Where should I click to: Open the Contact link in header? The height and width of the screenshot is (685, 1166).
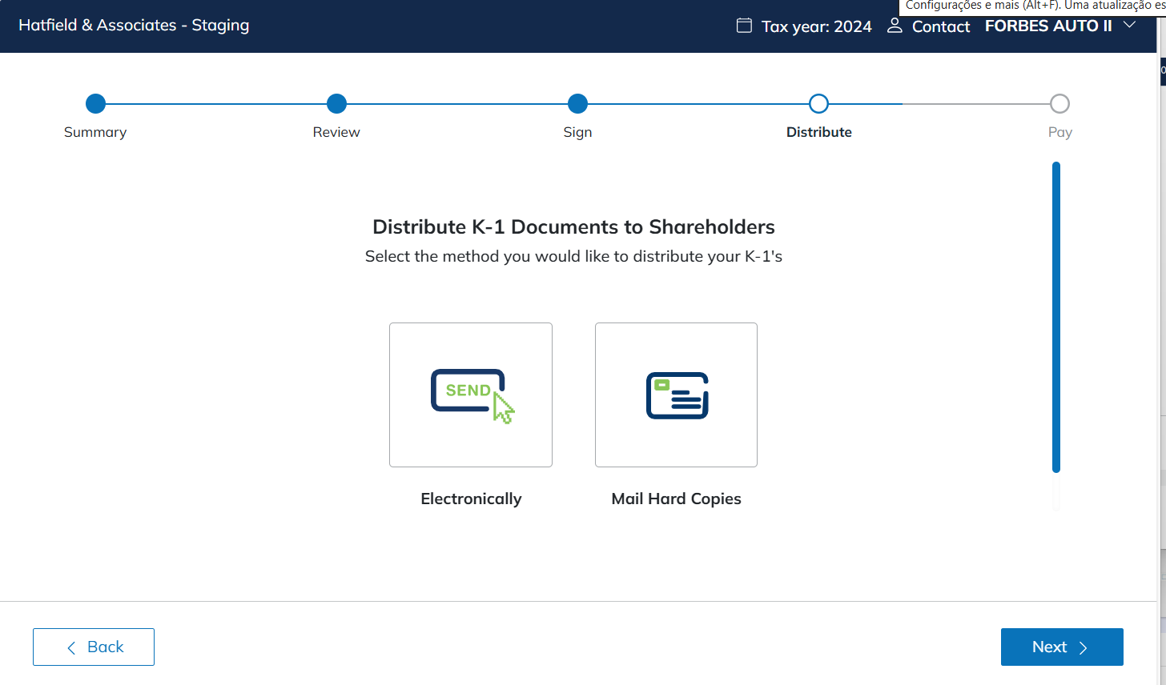940,26
